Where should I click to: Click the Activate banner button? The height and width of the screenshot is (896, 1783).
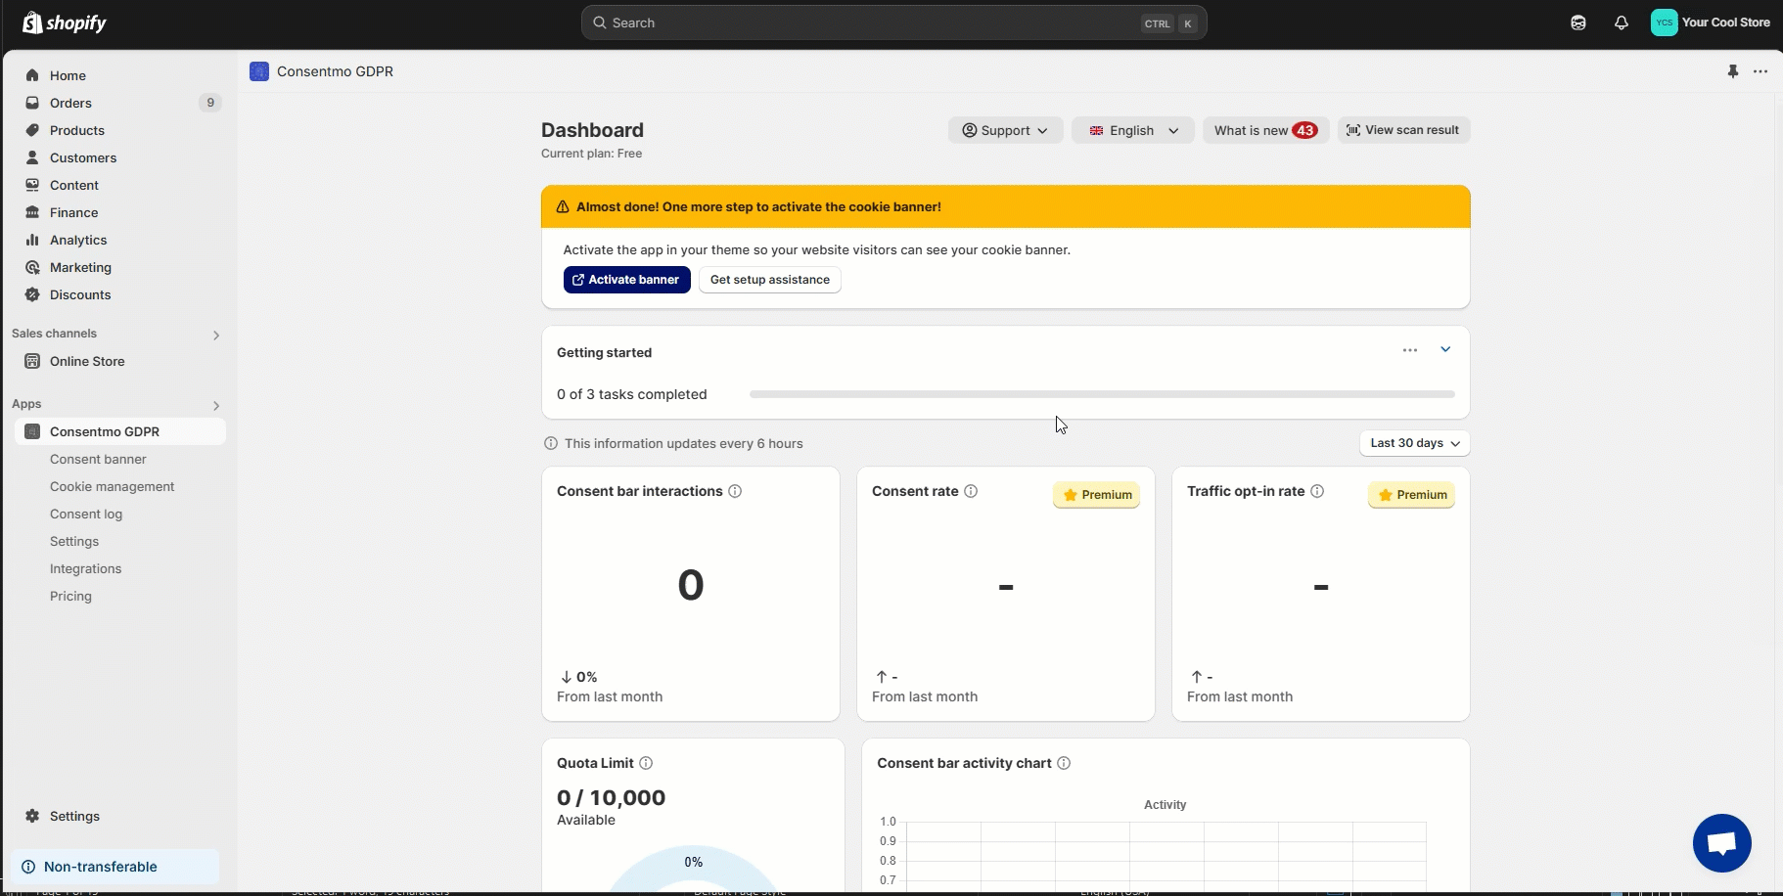(x=626, y=280)
